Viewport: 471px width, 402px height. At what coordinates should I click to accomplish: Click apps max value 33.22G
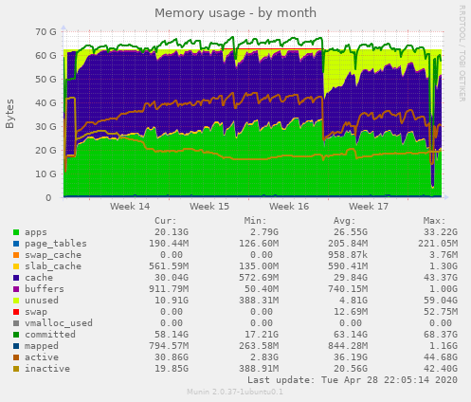pos(441,232)
